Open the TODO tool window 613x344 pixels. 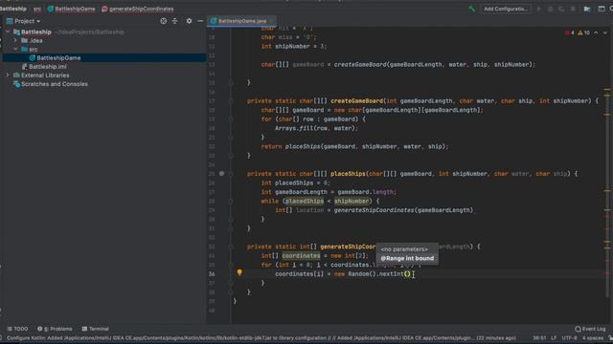(17, 329)
